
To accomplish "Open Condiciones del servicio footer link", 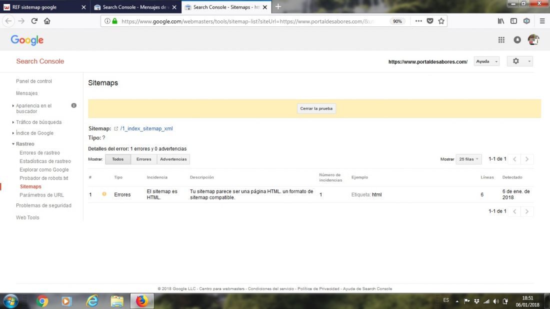I will 271,288.
